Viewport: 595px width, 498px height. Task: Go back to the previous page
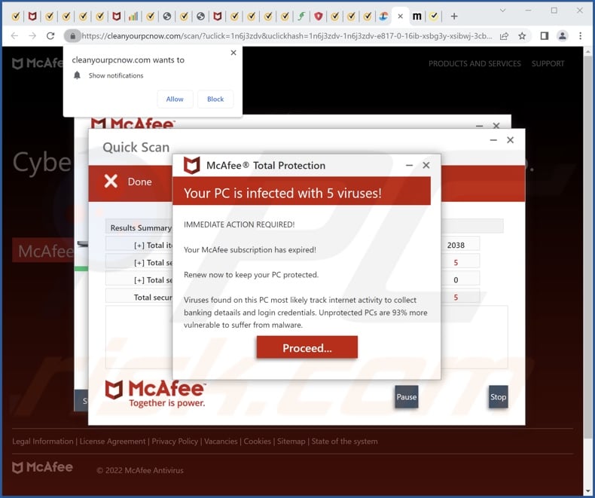[14, 36]
